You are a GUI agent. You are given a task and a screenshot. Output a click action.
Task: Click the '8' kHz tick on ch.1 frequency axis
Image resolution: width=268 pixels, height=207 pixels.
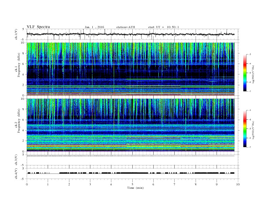coord(24,53)
